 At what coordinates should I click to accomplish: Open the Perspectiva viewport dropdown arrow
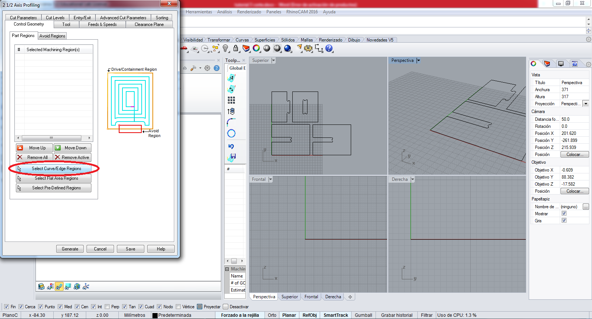418,60
